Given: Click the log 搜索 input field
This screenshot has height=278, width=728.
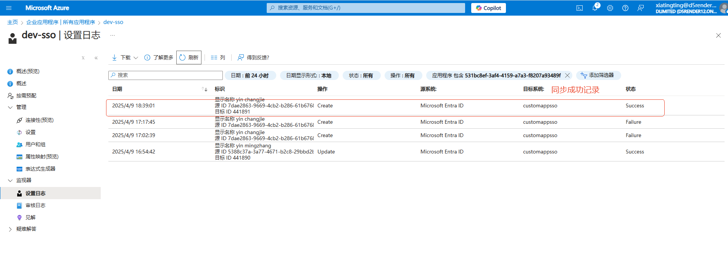Looking at the screenshot, I should [x=166, y=75].
